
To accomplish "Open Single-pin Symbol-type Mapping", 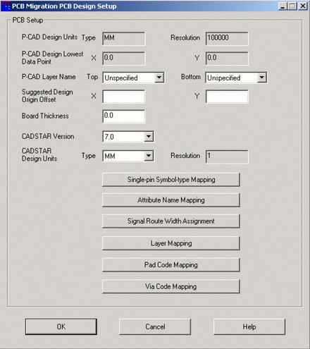I will click(171, 180).
